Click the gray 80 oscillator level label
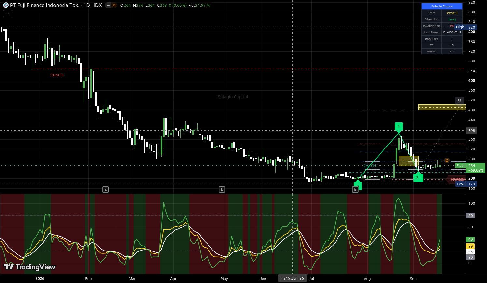The image size is (487, 283). tap(470, 216)
